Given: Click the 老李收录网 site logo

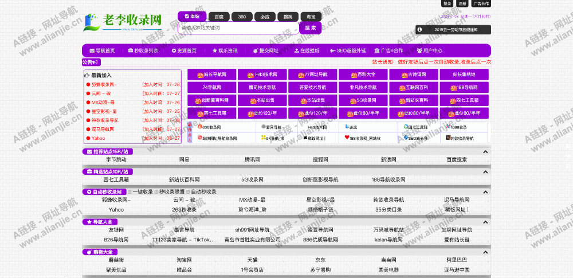Looking at the screenshot, I should click(123, 21).
